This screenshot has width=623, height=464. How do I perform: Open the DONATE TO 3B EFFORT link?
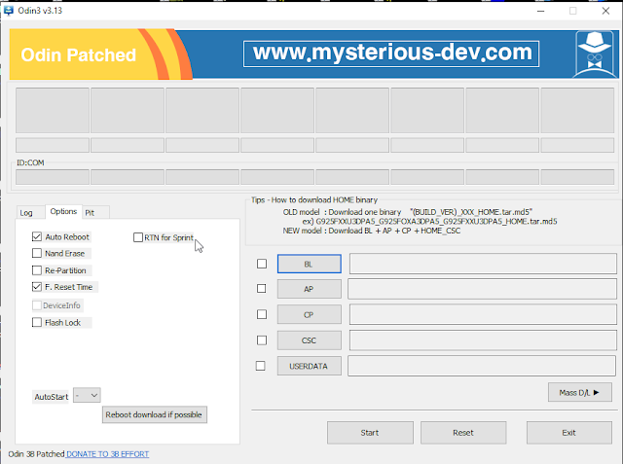pos(107,454)
